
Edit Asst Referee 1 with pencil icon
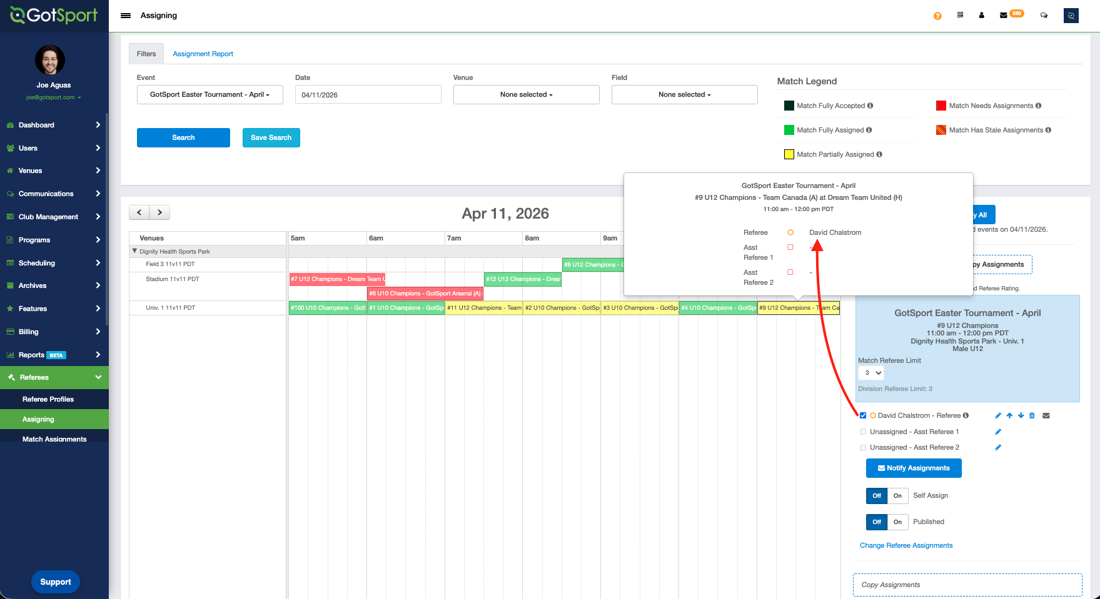pyautogui.click(x=998, y=432)
